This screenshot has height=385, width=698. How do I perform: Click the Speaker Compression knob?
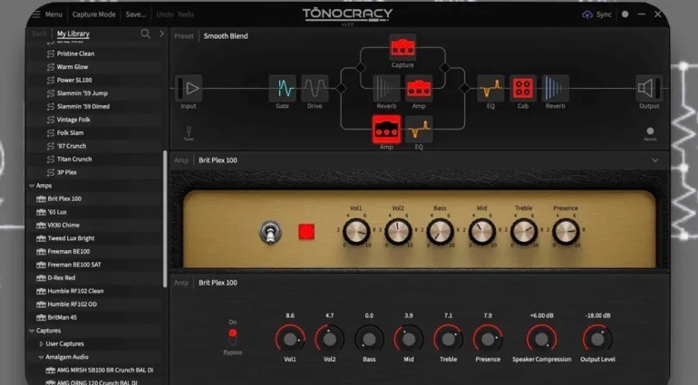tap(541, 339)
